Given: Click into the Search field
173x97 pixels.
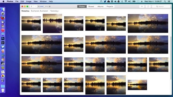Looking at the screenshot, I should coord(161,6).
